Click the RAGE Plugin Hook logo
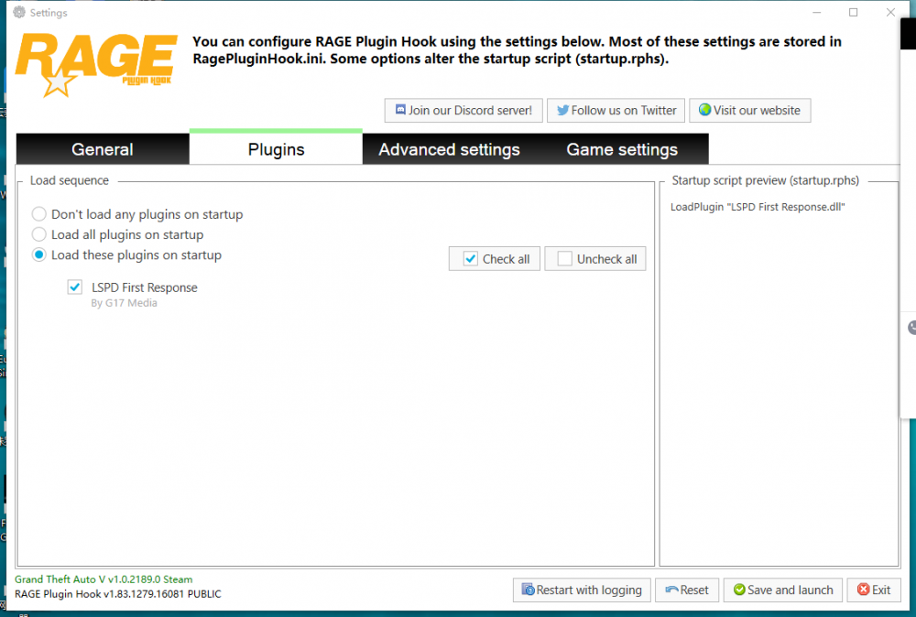The height and width of the screenshot is (617, 916). (x=95, y=64)
